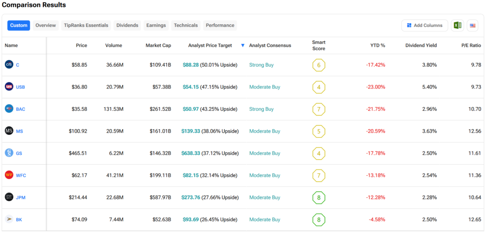Click the Citigroup logo icon

[9, 64]
